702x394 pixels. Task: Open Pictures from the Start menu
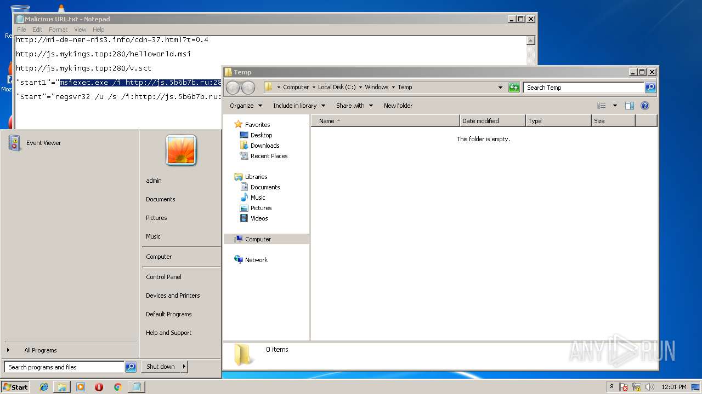point(156,218)
